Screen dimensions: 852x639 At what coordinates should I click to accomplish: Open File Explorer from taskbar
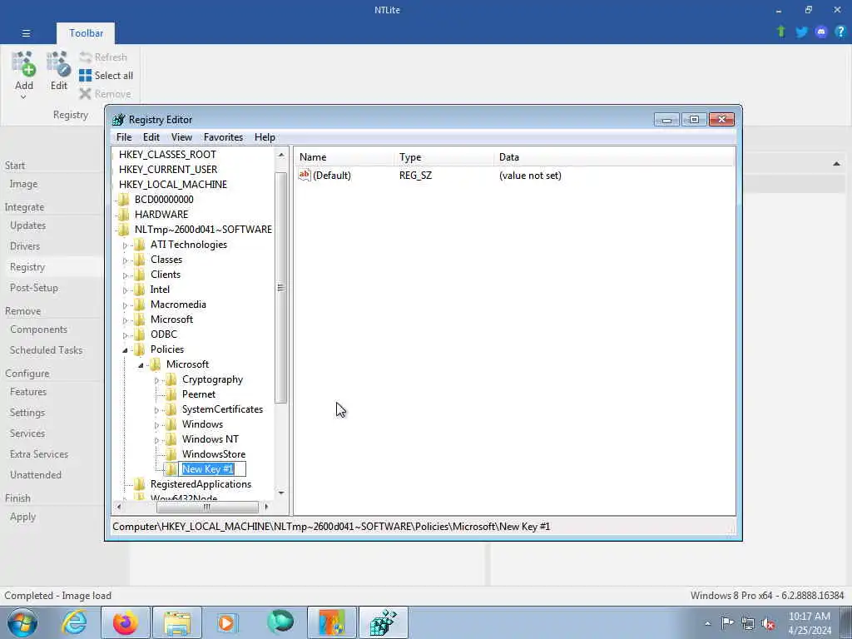177,622
